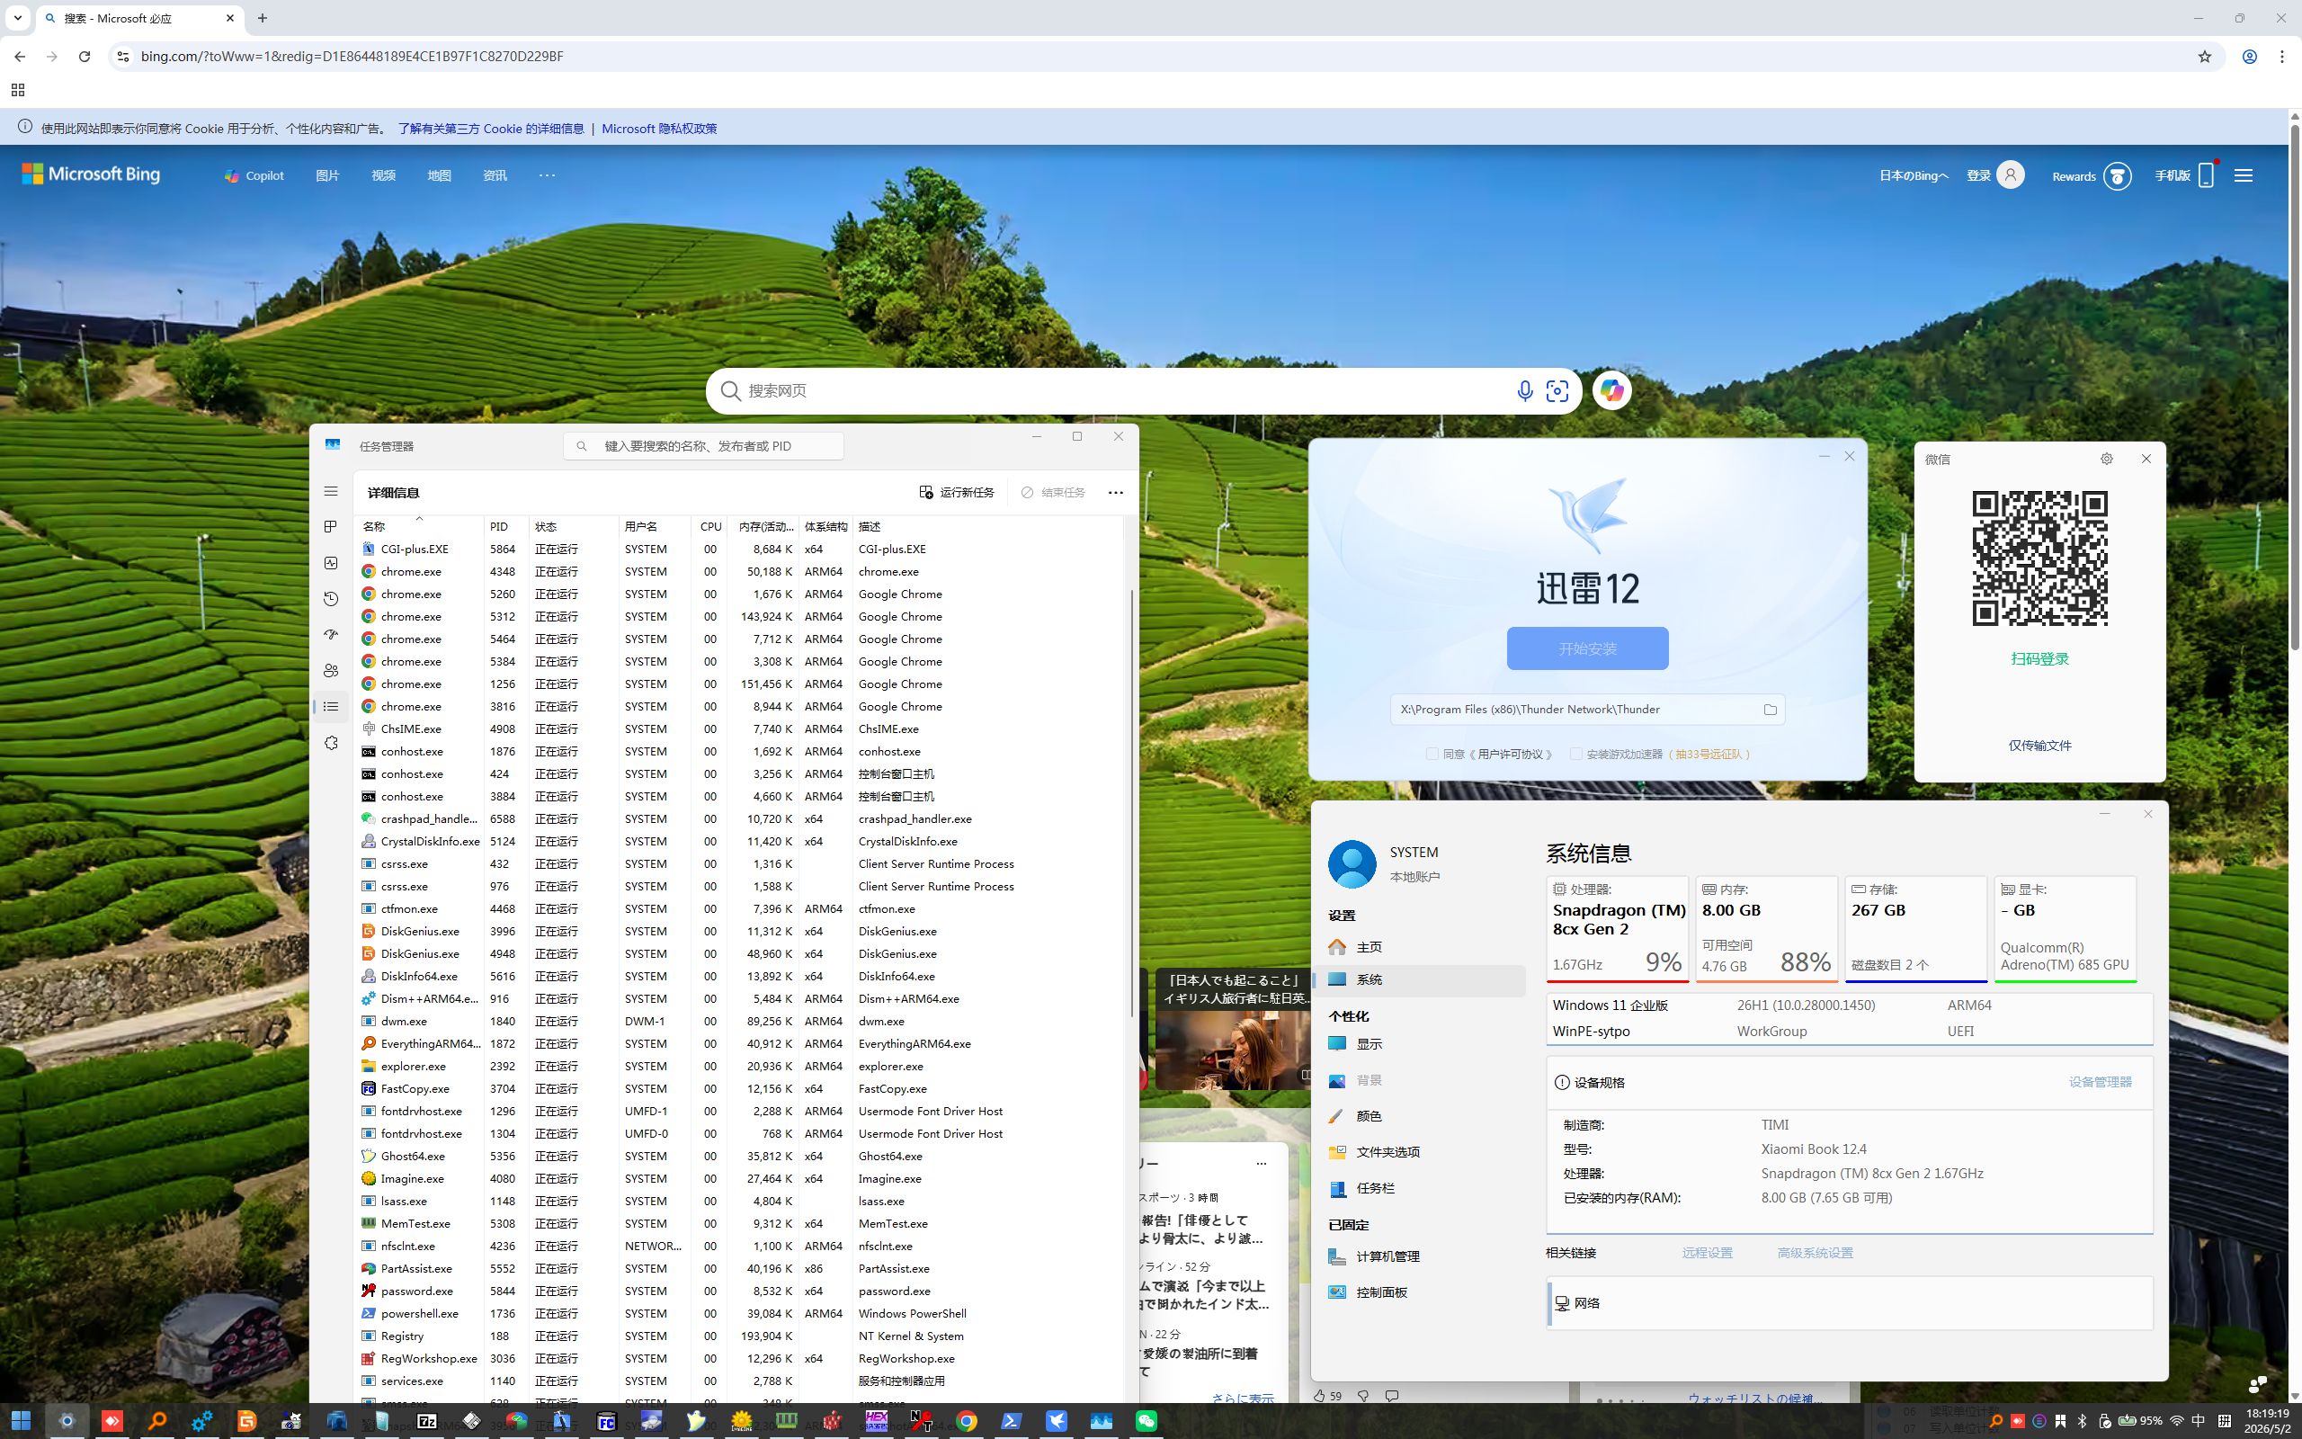This screenshot has height=1439, width=2302.
Task: Check the 安装游戏加速器 checkbox
Action: (x=1575, y=754)
